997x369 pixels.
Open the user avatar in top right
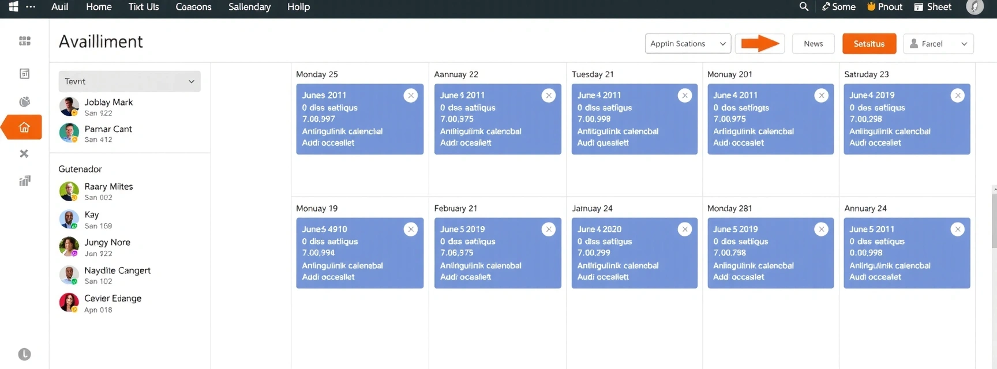point(974,7)
